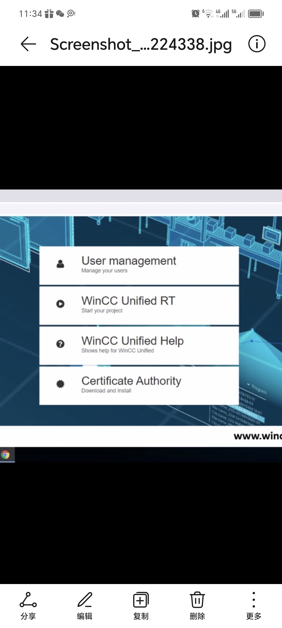Viewport: 282px width, 628px height.
Task: Open the 更多 three-dot menu
Action: click(254, 600)
